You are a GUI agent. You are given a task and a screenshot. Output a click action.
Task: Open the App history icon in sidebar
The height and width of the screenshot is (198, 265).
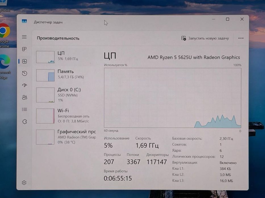[x=24, y=74]
